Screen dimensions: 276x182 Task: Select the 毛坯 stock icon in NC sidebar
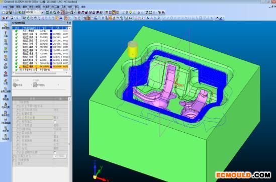coord(6,58)
